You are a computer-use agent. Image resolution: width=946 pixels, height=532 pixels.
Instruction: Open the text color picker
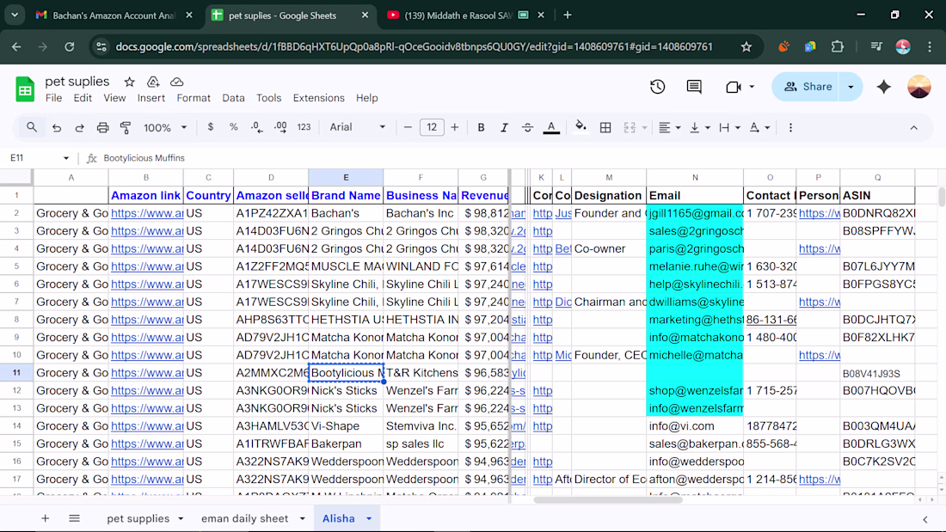pyautogui.click(x=550, y=127)
